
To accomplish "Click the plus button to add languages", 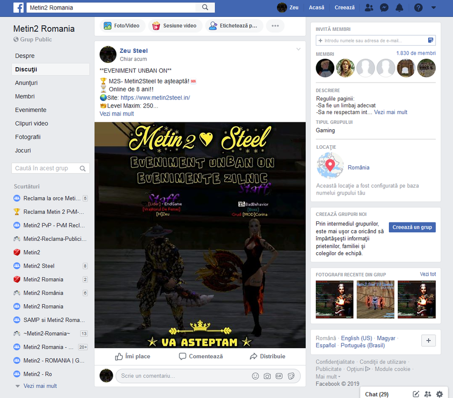I will pos(429,340).
